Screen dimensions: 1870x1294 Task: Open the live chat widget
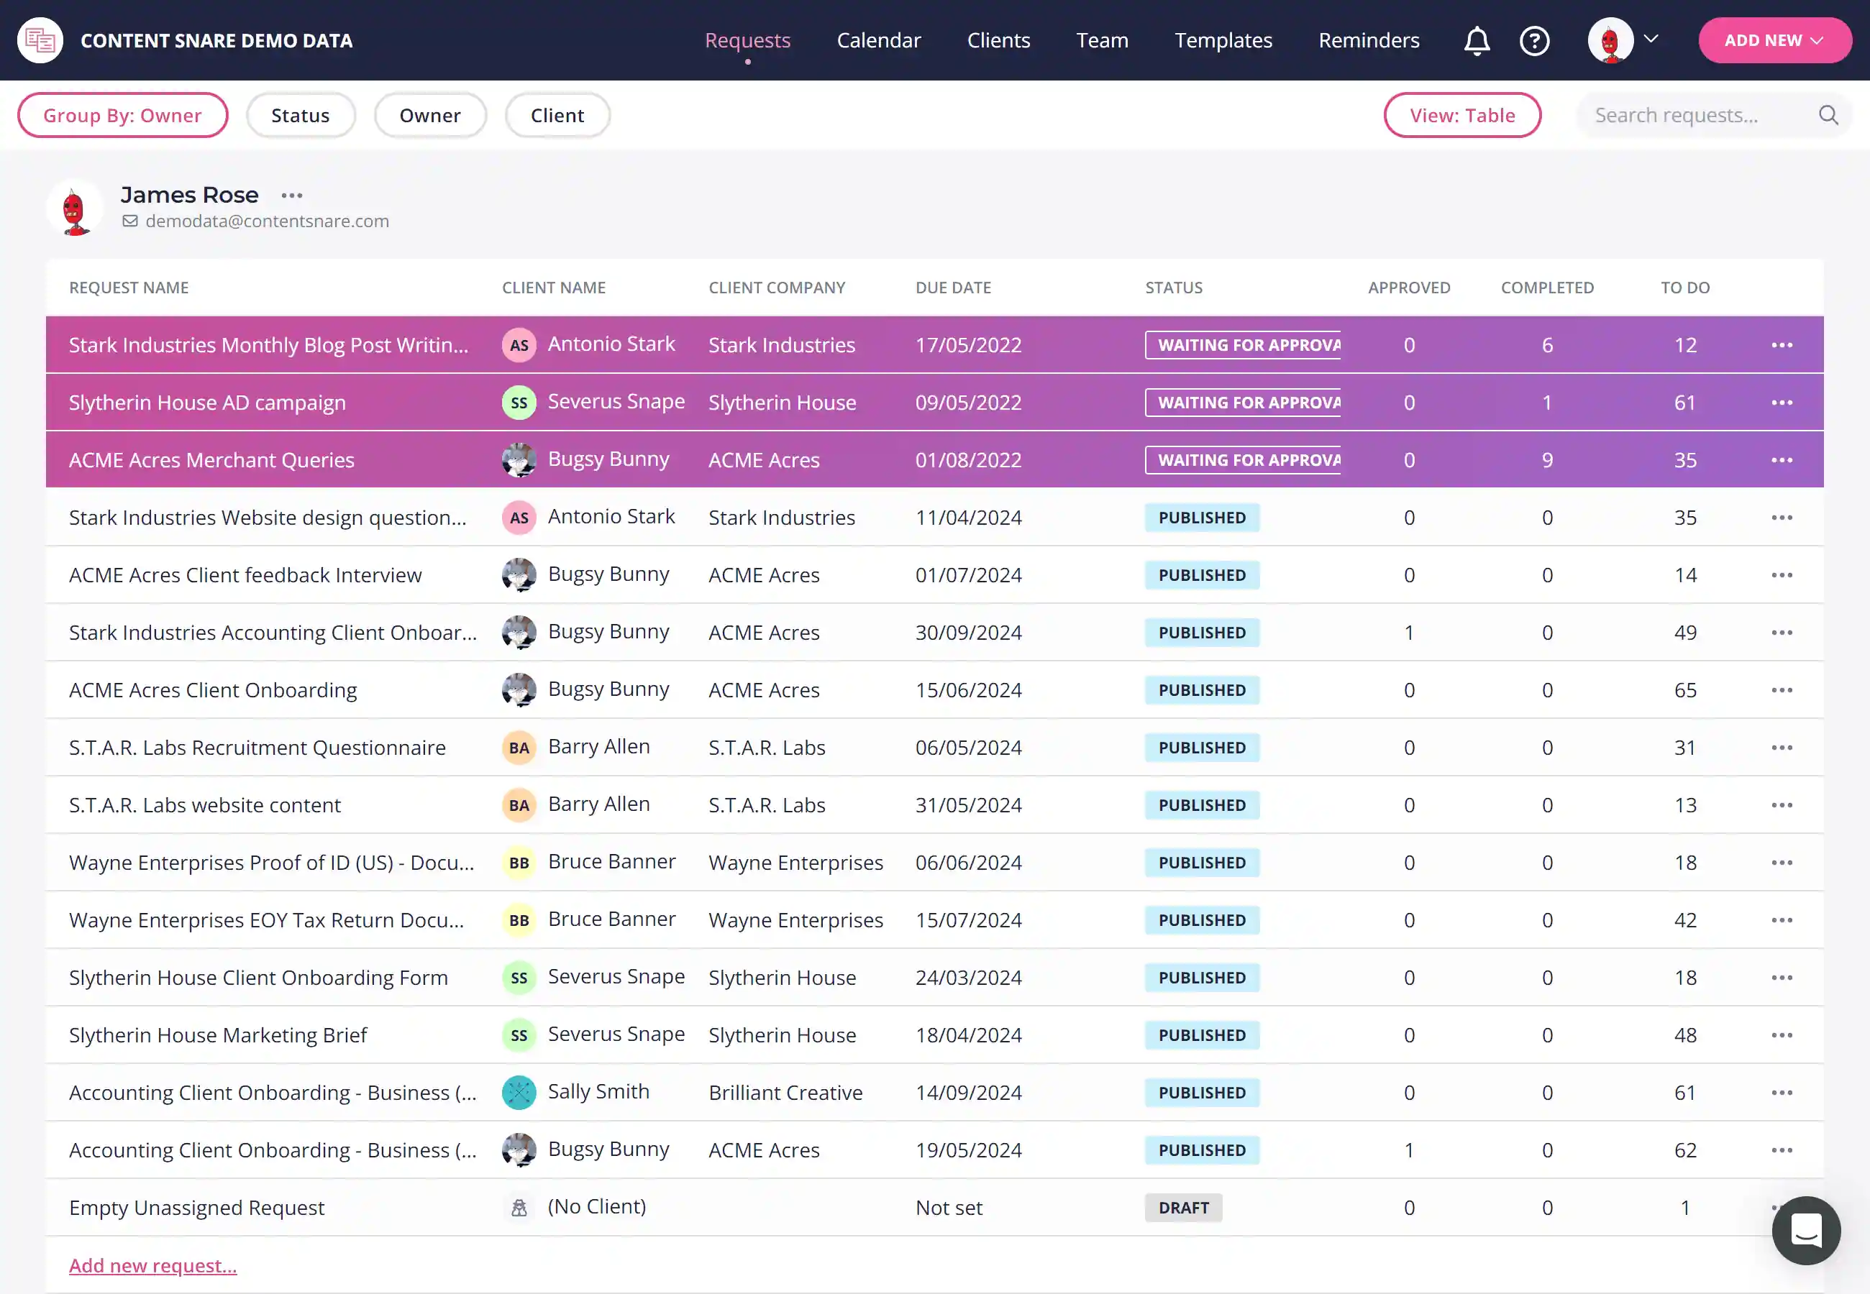[1806, 1230]
